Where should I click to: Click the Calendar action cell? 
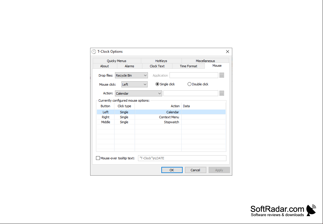point(158,112)
